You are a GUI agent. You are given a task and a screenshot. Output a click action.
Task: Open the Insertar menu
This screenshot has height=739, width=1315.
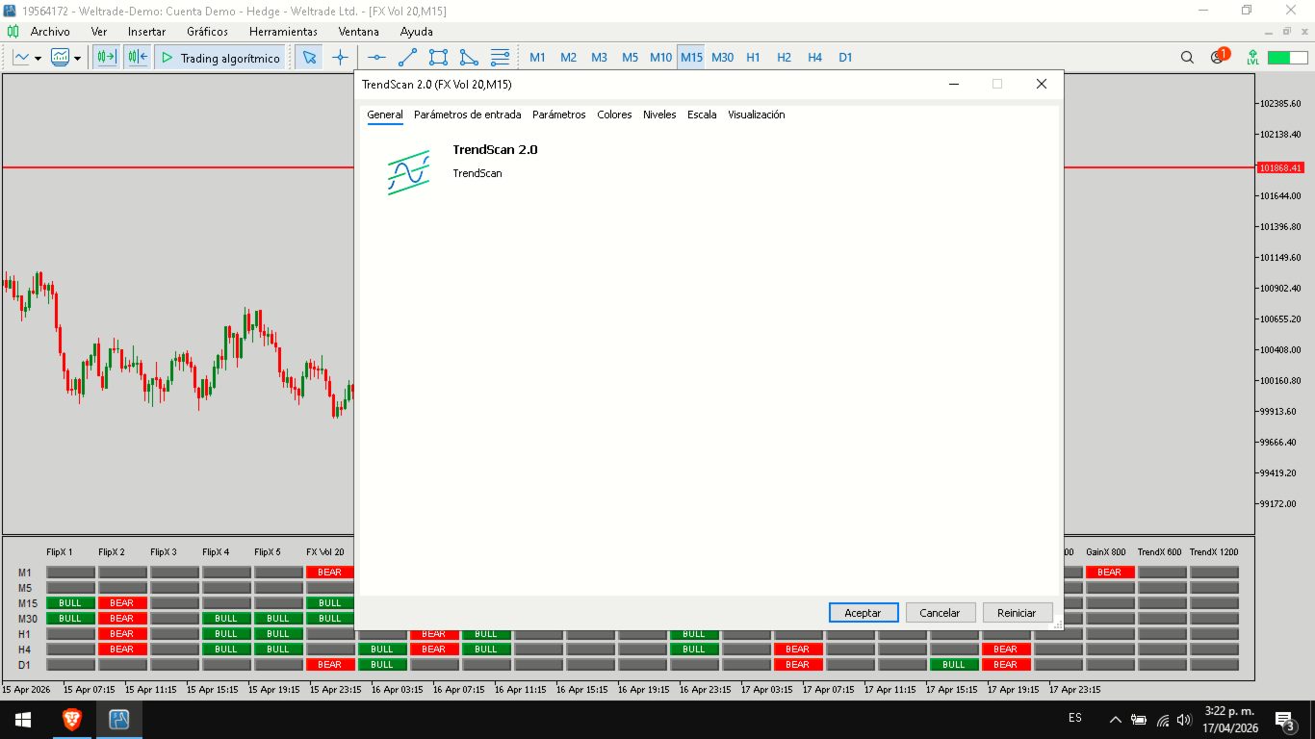pyautogui.click(x=146, y=32)
